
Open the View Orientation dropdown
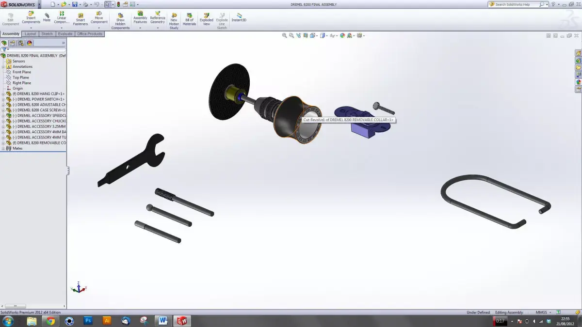(x=313, y=36)
